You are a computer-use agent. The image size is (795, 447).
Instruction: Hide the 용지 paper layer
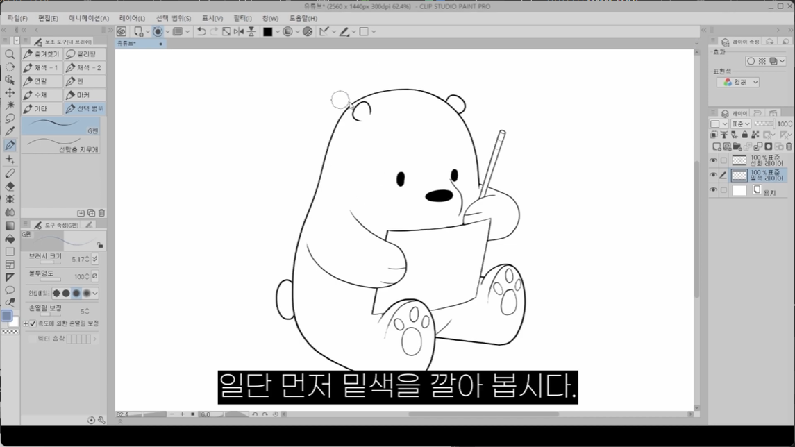click(x=713, y=190)
